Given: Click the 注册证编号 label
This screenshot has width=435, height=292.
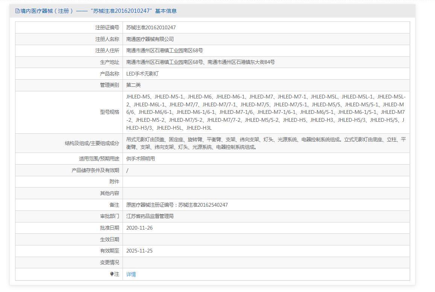Looking at the screenshot, I should point(107,27).
